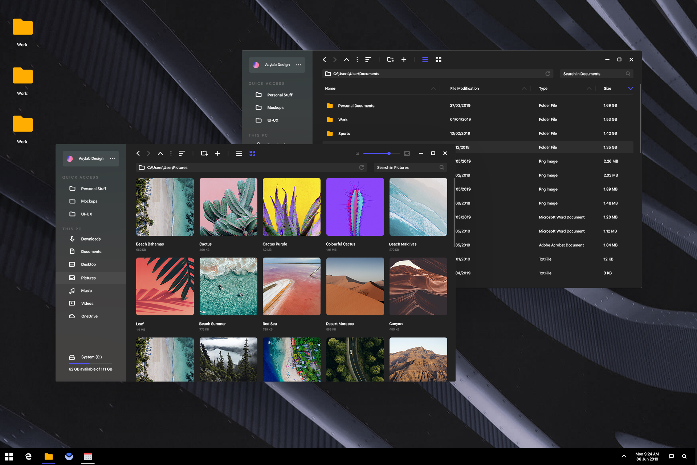Open File Explorer from the taskbar

[x=49, y=457]
